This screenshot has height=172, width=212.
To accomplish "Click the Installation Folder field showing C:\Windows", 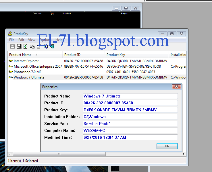I will 130,117.
